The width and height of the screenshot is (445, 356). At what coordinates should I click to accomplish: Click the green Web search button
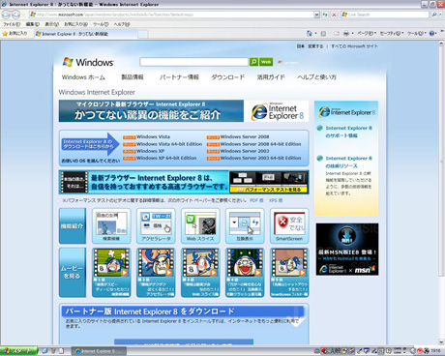coord(266,62)
